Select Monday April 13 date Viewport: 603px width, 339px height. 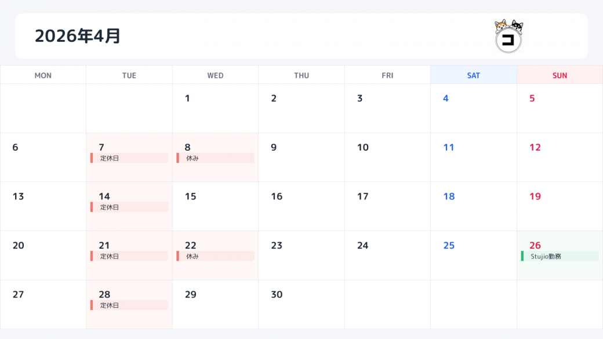coord(43,206)
